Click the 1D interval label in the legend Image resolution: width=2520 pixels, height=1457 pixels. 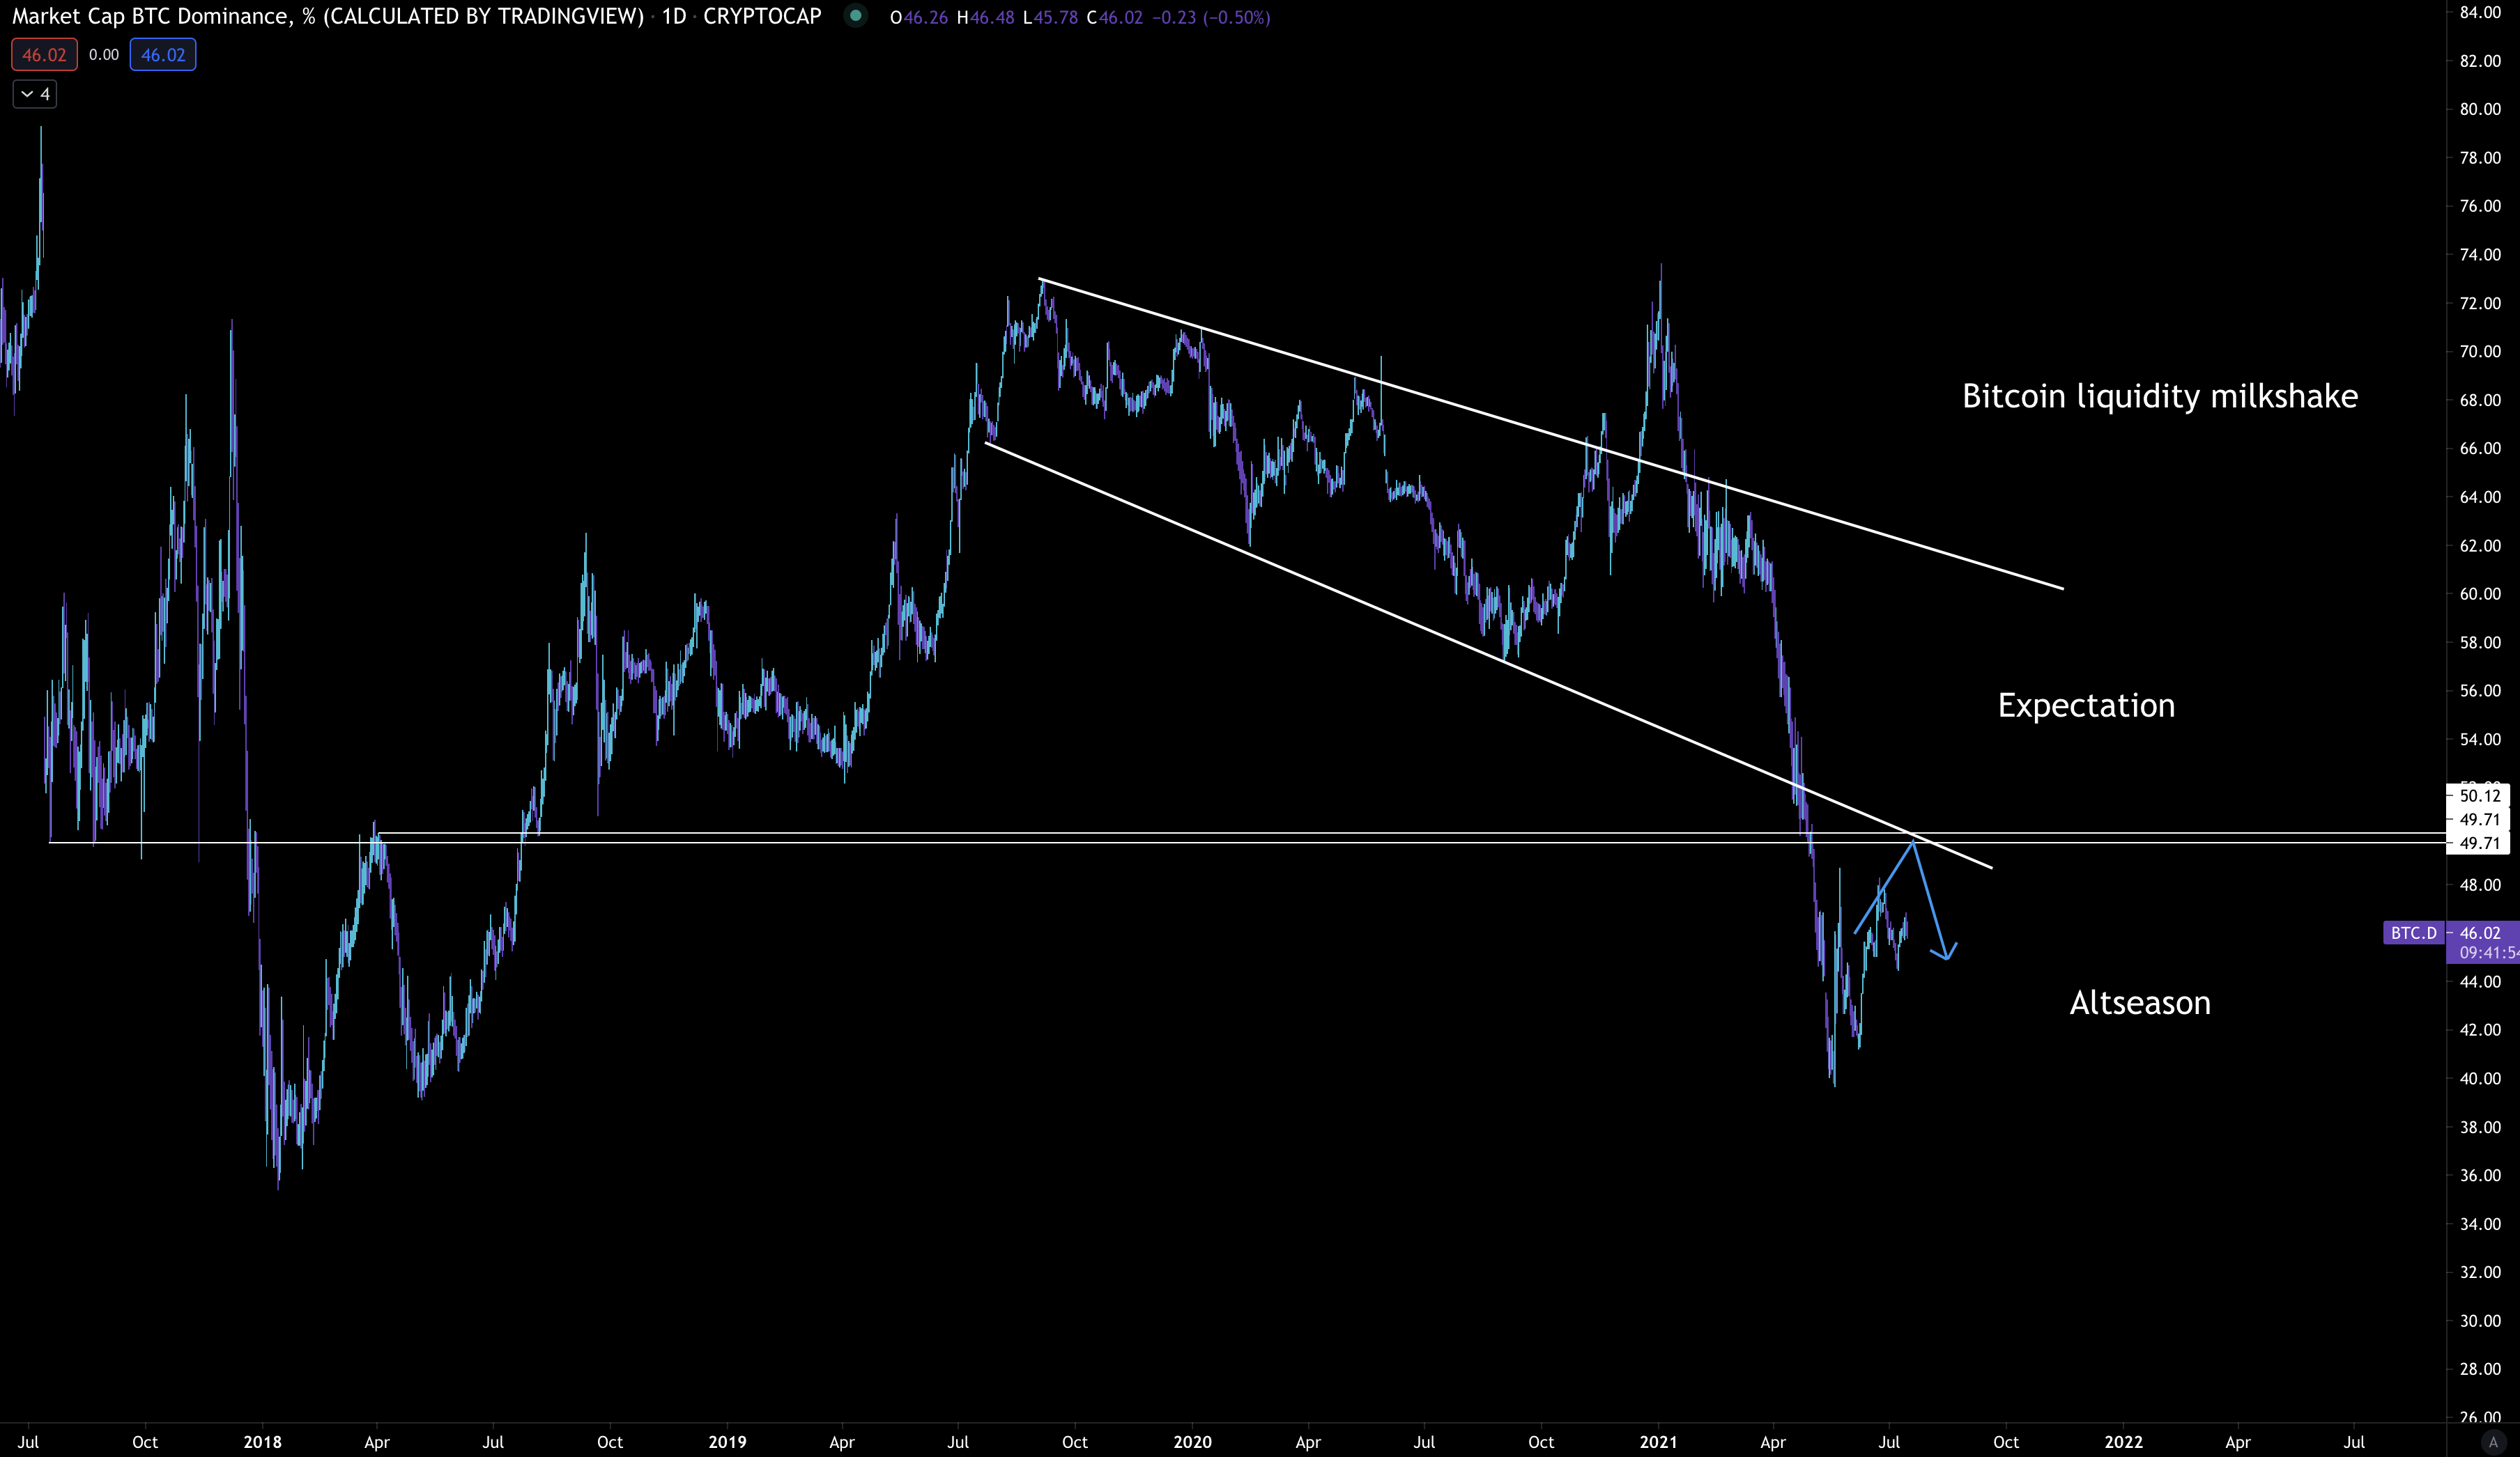pos(674,17)
